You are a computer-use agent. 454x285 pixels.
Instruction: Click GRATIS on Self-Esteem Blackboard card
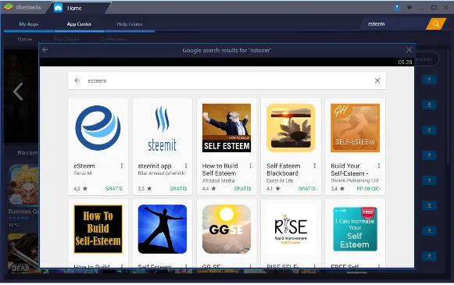[x=306, y=189]
